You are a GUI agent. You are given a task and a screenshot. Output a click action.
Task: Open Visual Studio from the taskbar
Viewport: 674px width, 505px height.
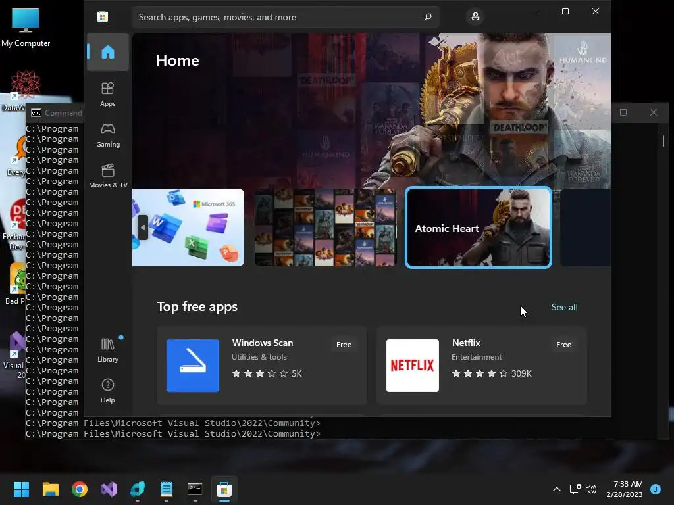coord(109,489)
